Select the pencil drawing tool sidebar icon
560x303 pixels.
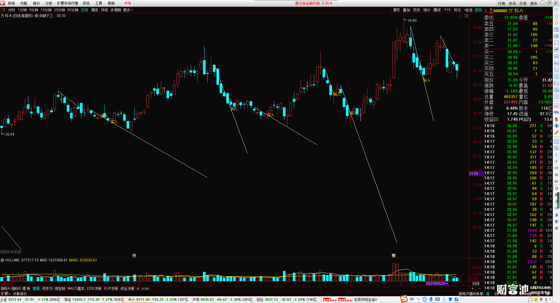click(x=556, y=132)
